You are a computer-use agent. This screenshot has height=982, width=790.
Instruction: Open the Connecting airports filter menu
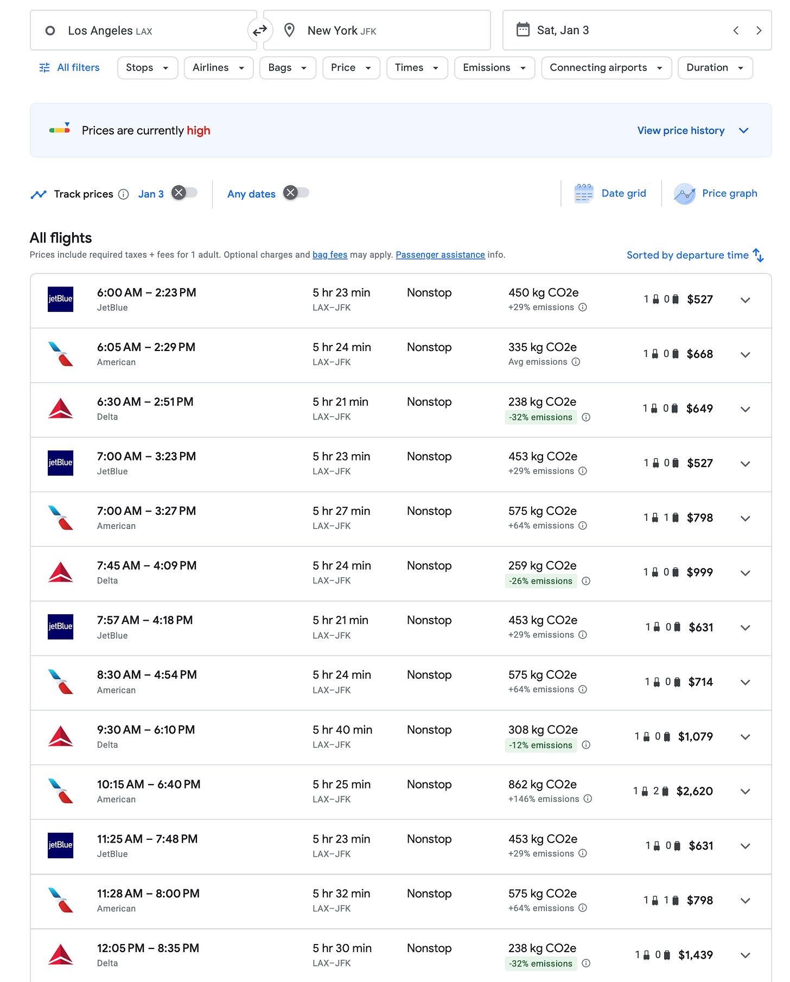(x=606, y=68)
